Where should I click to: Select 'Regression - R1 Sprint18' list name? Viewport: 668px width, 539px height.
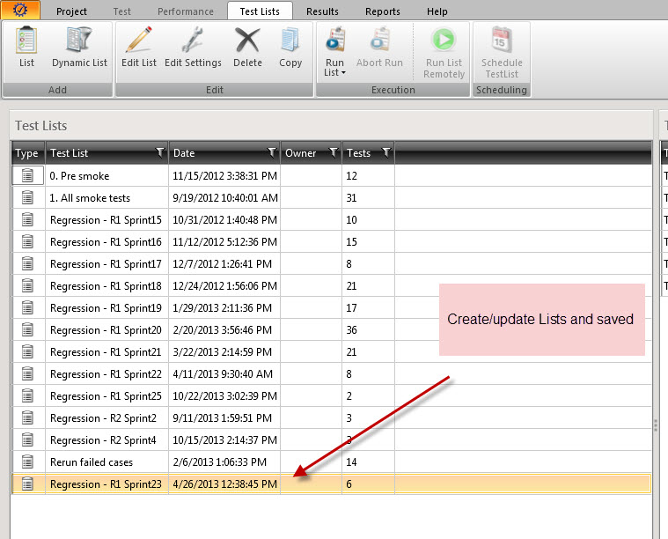click(x=106, y=286)
